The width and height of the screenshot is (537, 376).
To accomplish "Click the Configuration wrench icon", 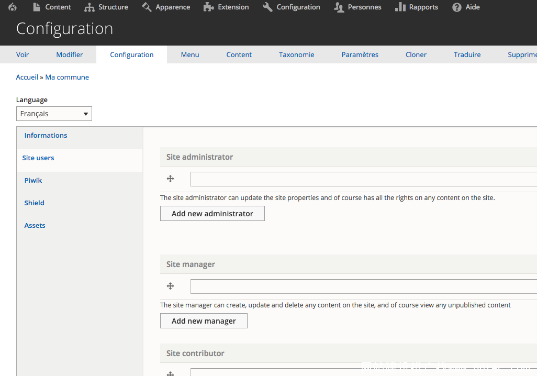I will point(267,7).
